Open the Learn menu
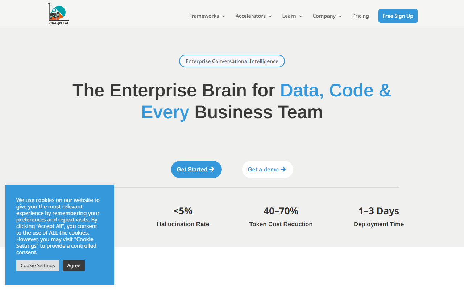 click(x=289, y=16)
